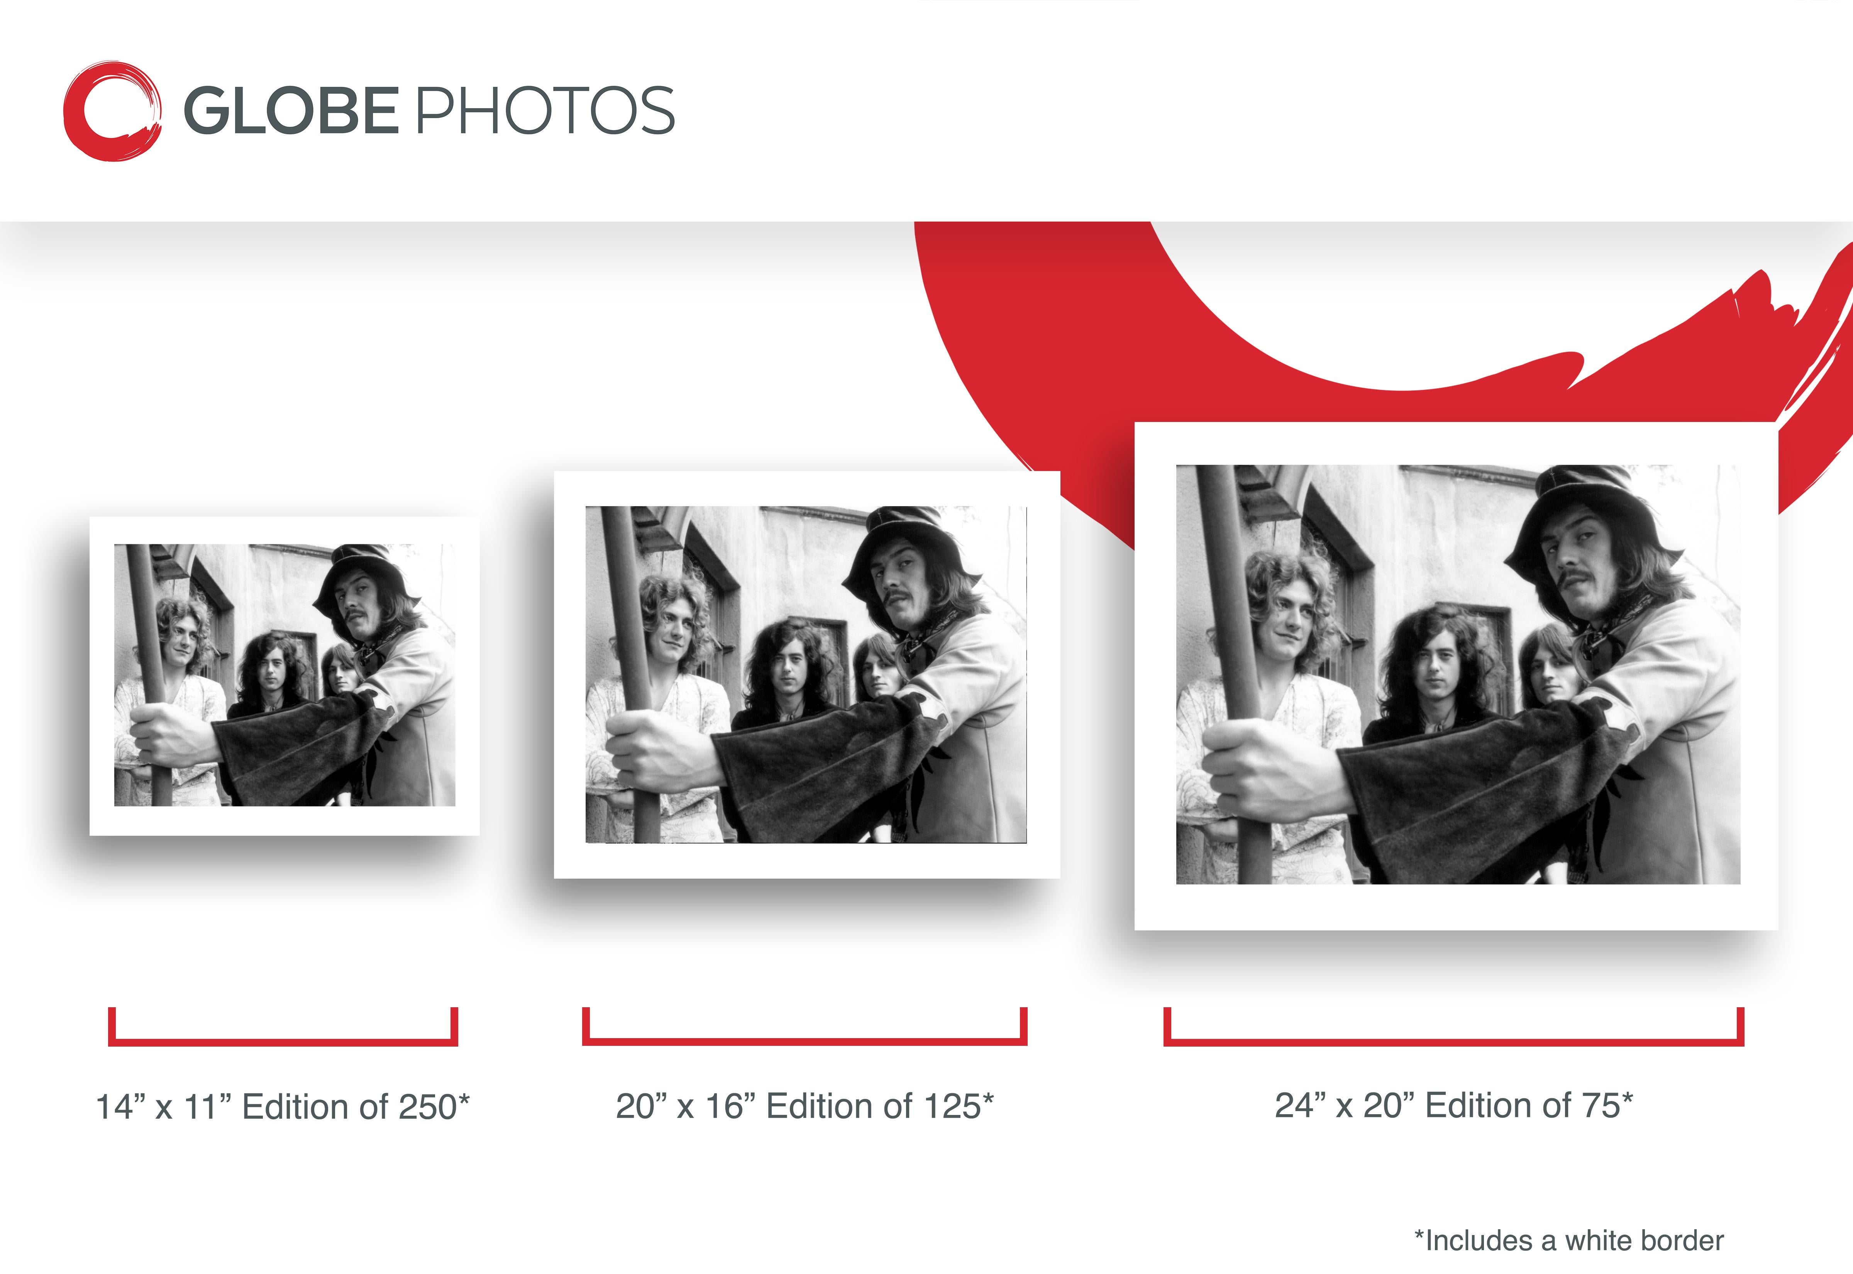Viewport: 1853px width, 1274px height.
Task: Click the PHOTOS wordmark text
Action: [546, 110]
